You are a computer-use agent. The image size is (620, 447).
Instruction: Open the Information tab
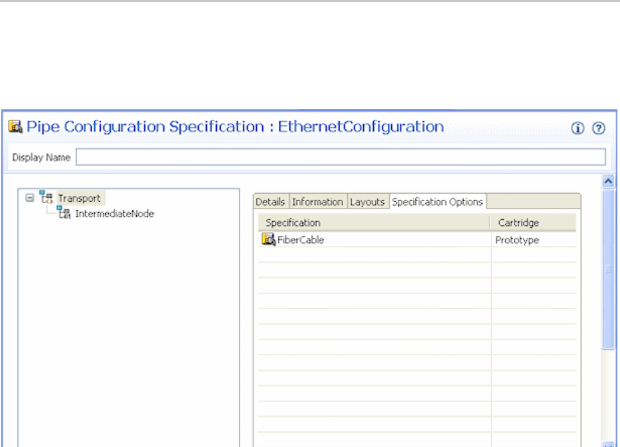tap(317, 202)
